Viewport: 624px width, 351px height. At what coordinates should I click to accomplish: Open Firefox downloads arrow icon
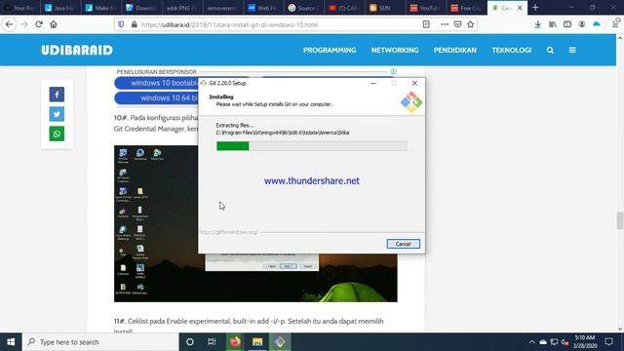pyautogui.click(x=537, y=24)
